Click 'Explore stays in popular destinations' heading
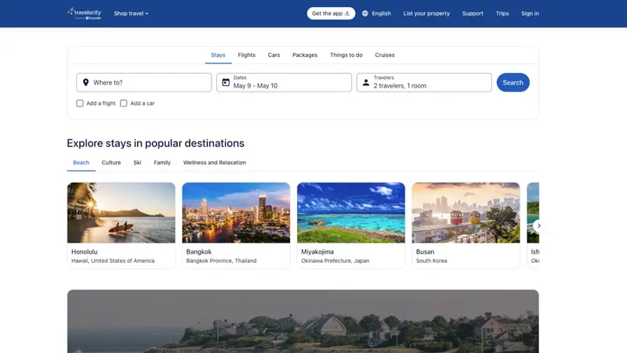Screen dimensions: 627x353 coord(155,143)
